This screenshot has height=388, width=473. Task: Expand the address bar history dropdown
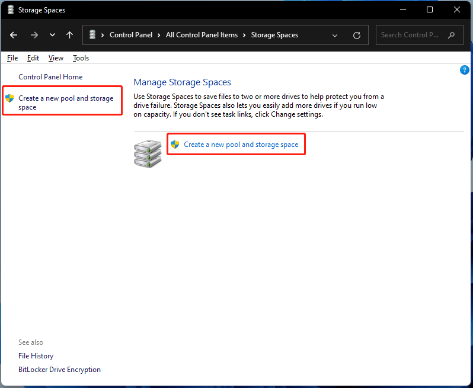334,36
